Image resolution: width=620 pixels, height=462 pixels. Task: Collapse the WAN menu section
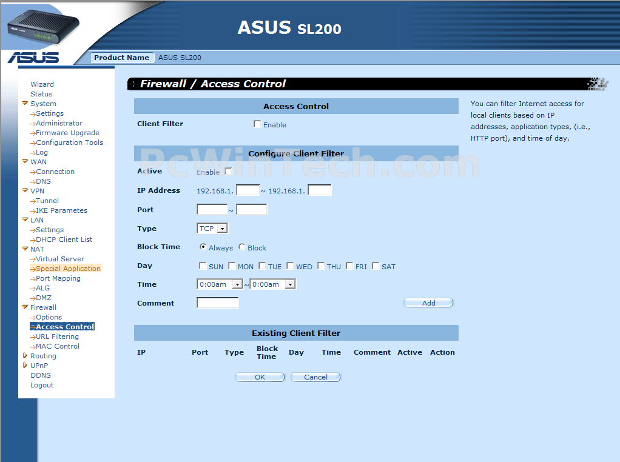25,162
